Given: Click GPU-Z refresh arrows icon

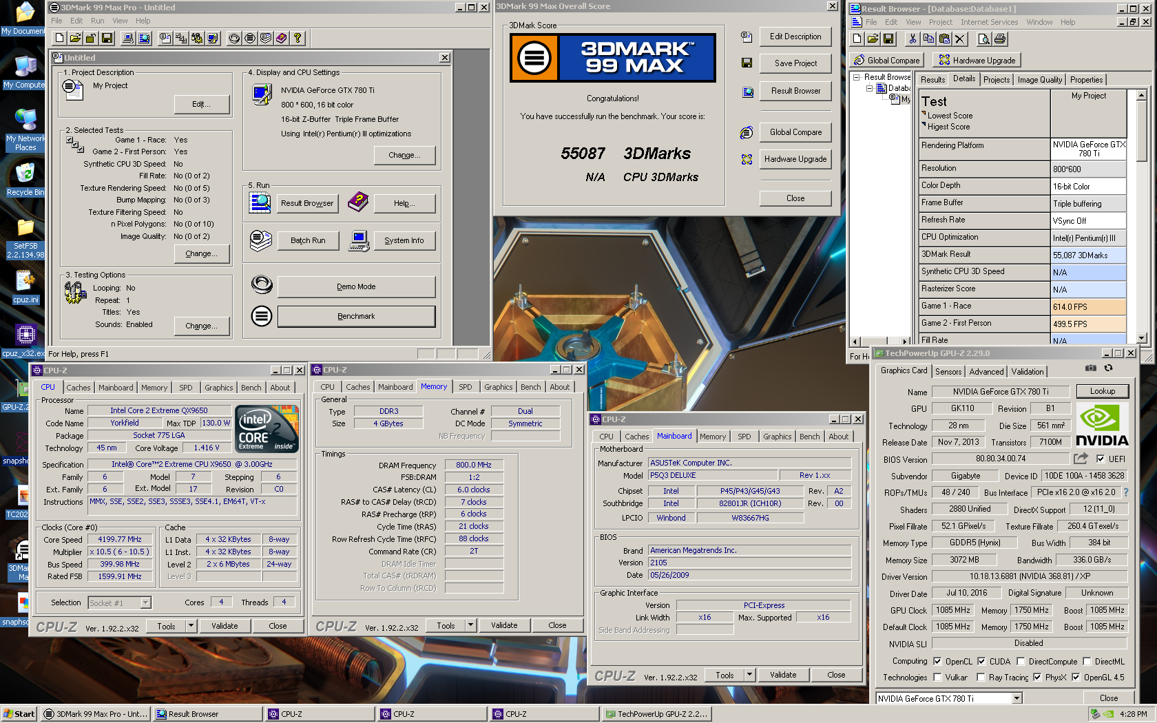Looking at the screenshot, I should click(x=1108, y=368).
